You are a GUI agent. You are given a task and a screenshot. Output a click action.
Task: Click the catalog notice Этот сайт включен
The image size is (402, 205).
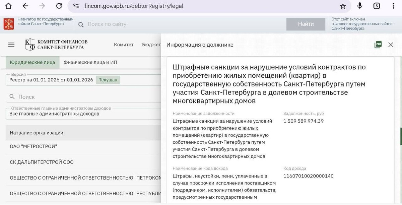click(x=362, y=24)
